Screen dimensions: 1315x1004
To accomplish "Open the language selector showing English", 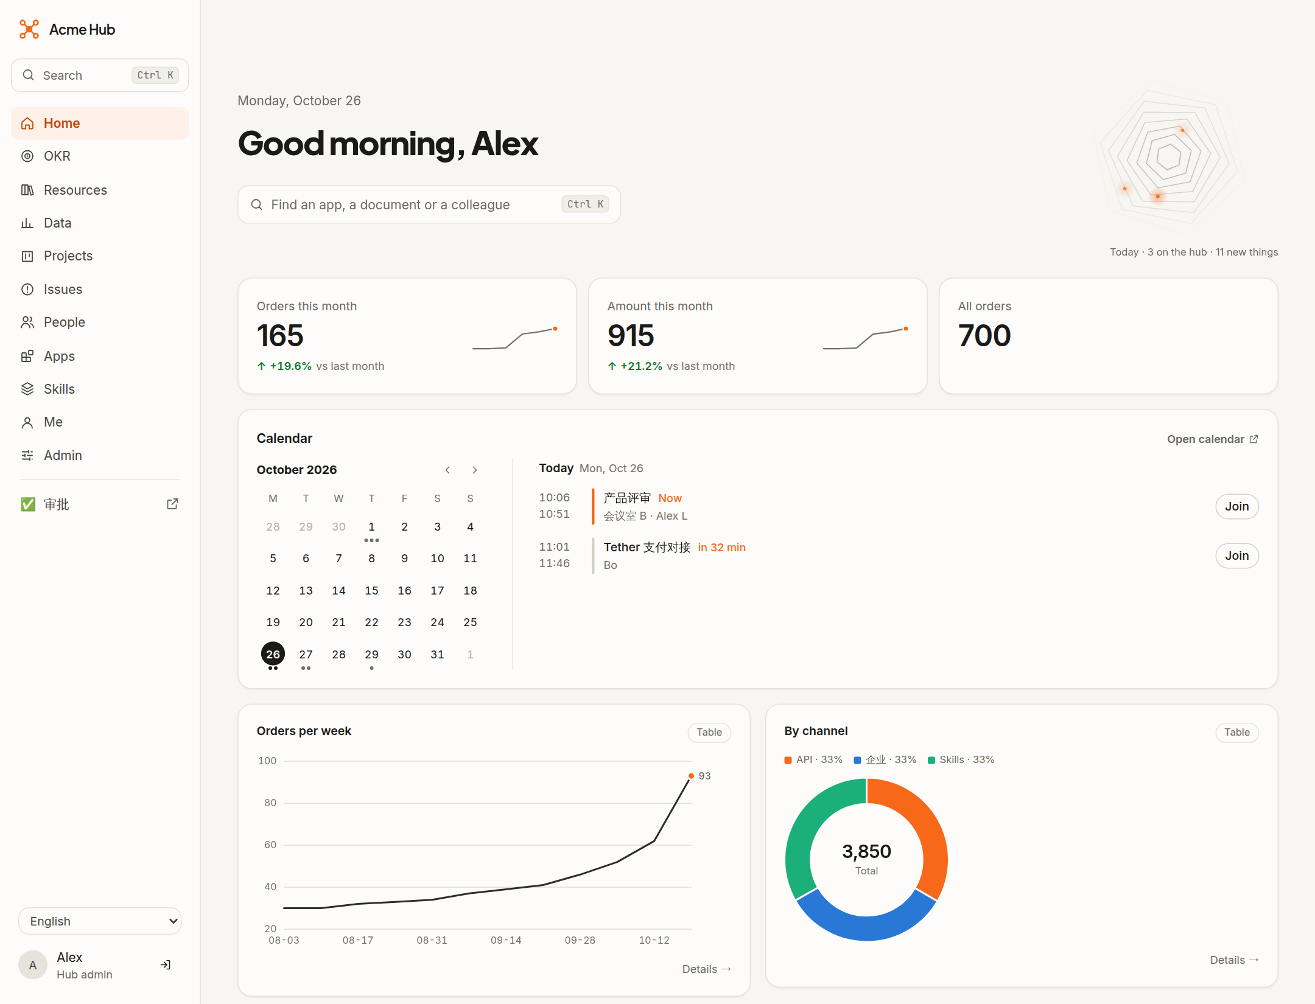I will click(x=100, y=921).
